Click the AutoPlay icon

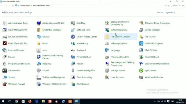click(73, 23)
